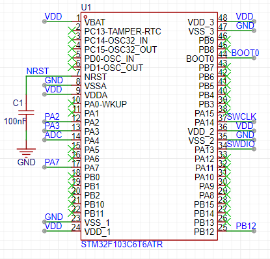Select the PA7 net label
The image size is (270, 259).
click(52, 162)
